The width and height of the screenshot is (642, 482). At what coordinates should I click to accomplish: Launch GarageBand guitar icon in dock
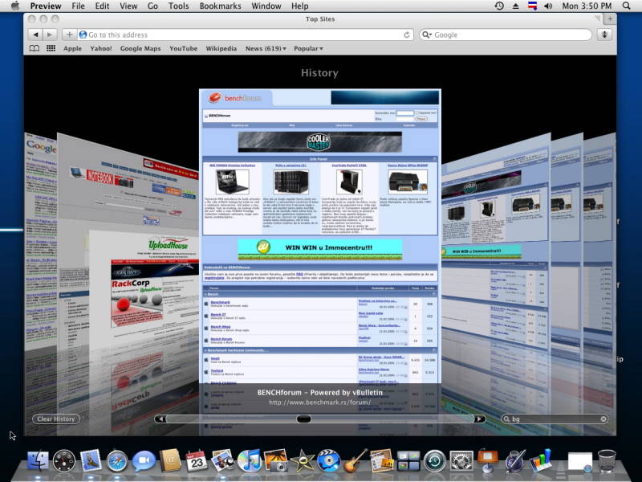(x=355, y=460)
